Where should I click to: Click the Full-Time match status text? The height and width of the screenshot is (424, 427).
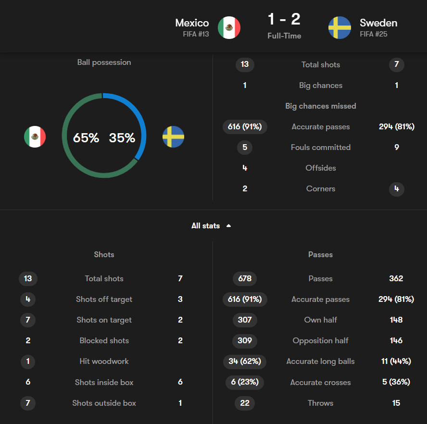click(284, 36)
